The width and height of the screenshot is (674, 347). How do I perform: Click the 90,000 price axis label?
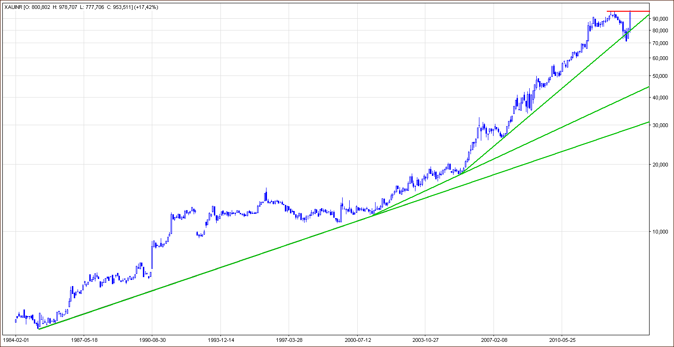(x=660, y=19)
